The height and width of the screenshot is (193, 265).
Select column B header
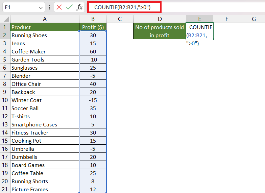pyautogui.click(x=93, y=19)
